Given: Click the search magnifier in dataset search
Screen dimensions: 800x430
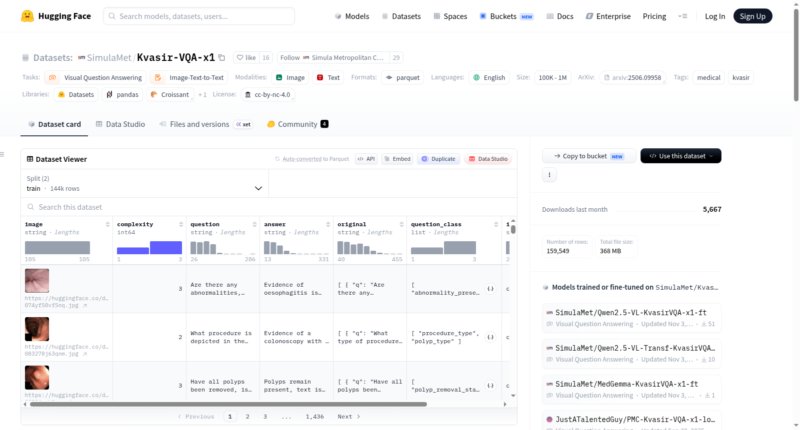Looking at the screenshot, I should [31, 207].
